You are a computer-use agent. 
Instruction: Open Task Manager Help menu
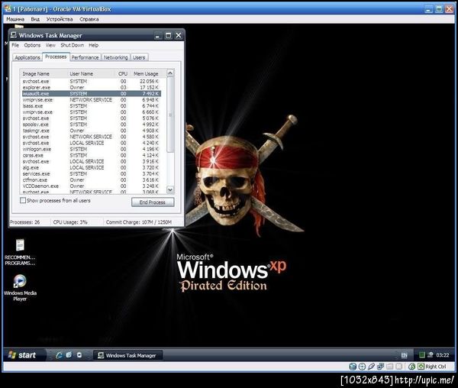pos(93,45)
